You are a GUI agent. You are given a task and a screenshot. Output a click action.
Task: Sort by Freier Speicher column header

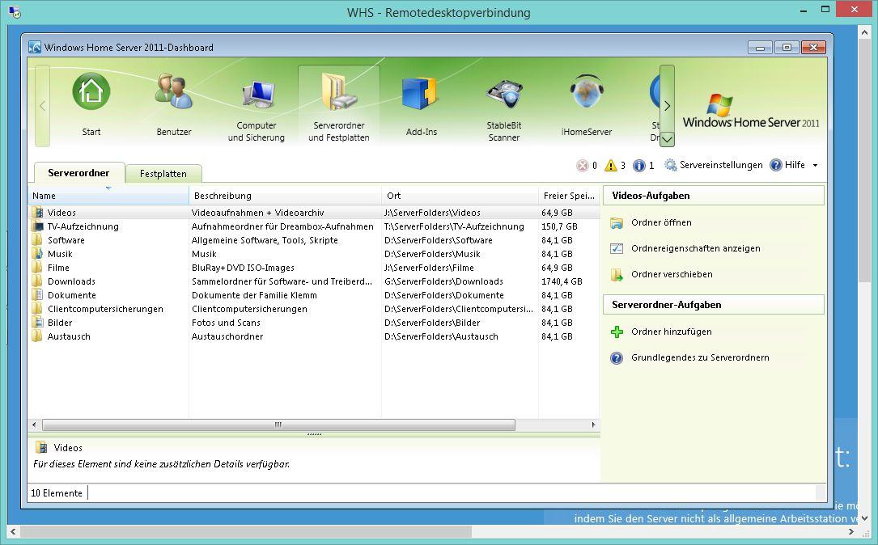(569, 196)
